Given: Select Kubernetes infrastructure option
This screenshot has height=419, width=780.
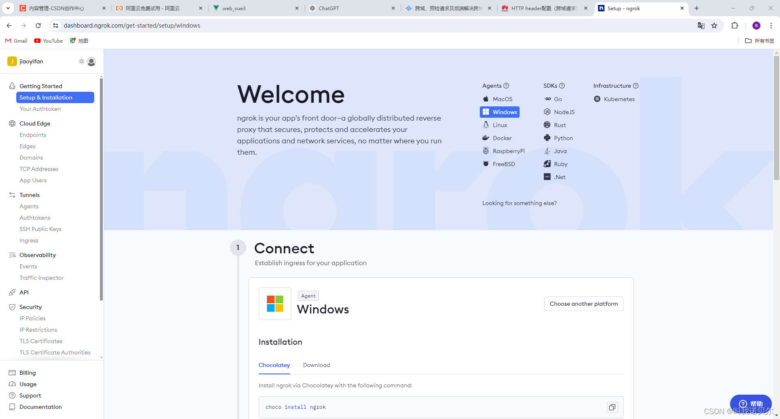Looking at the screenshot, I should tap(614, 99).
